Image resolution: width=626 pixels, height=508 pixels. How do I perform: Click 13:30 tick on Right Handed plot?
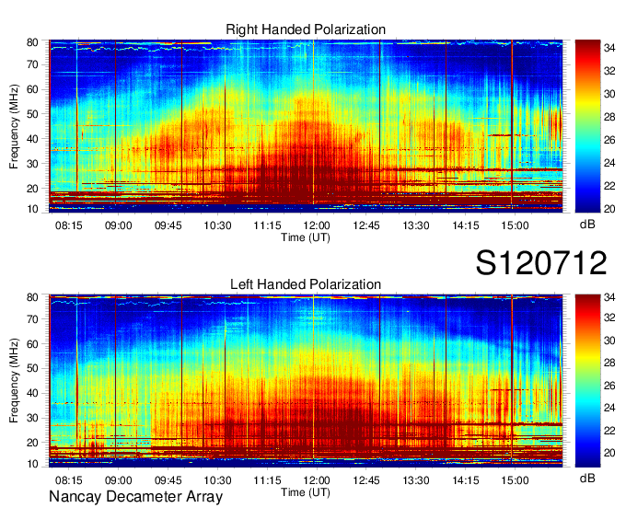pyautogui.click(x=415, y=225)
